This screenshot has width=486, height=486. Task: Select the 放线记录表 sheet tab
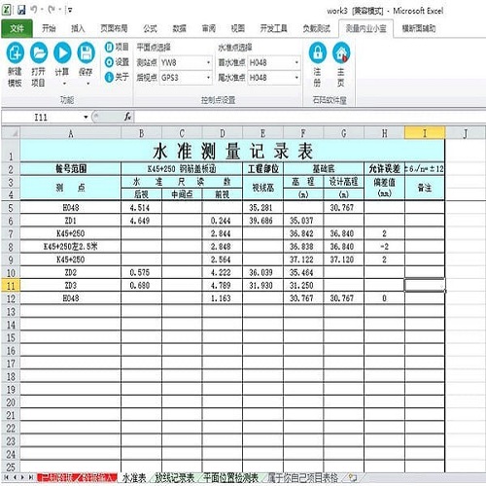pyautogui.click(x=174, y=477)
